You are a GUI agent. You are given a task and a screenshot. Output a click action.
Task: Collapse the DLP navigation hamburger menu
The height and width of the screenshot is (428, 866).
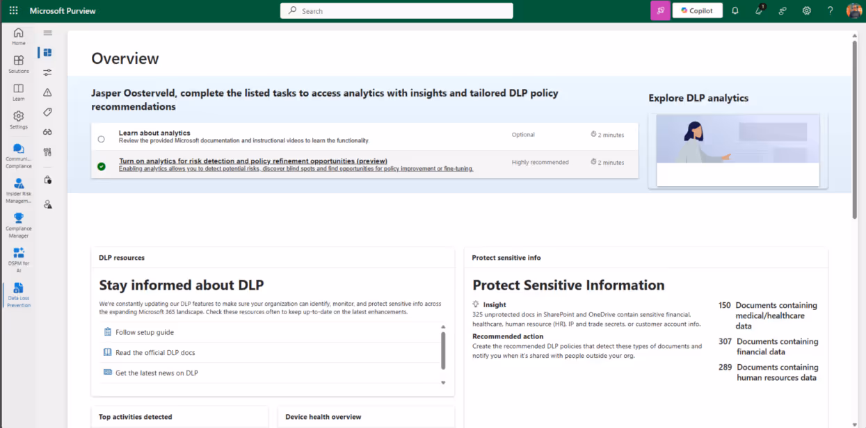[47, 33]
